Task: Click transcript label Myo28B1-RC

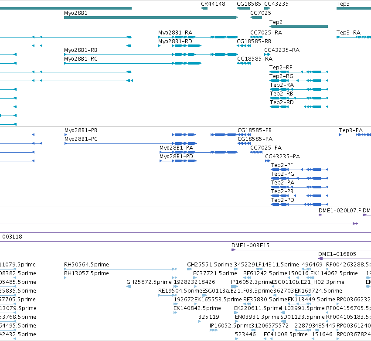Action: point(81,59)
